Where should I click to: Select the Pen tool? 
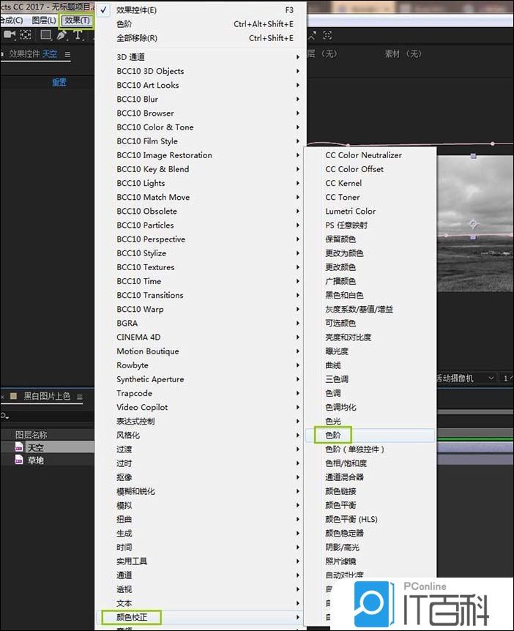pos(62,35)
